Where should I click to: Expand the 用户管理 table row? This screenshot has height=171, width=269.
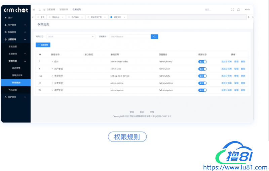[52, 69]
